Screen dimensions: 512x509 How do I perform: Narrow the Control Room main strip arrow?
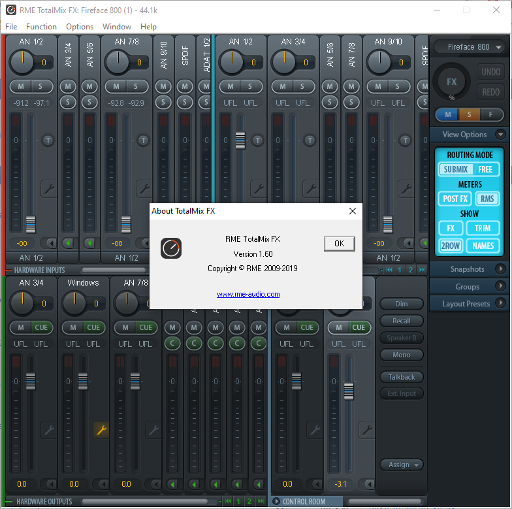[x=369, y=484]
